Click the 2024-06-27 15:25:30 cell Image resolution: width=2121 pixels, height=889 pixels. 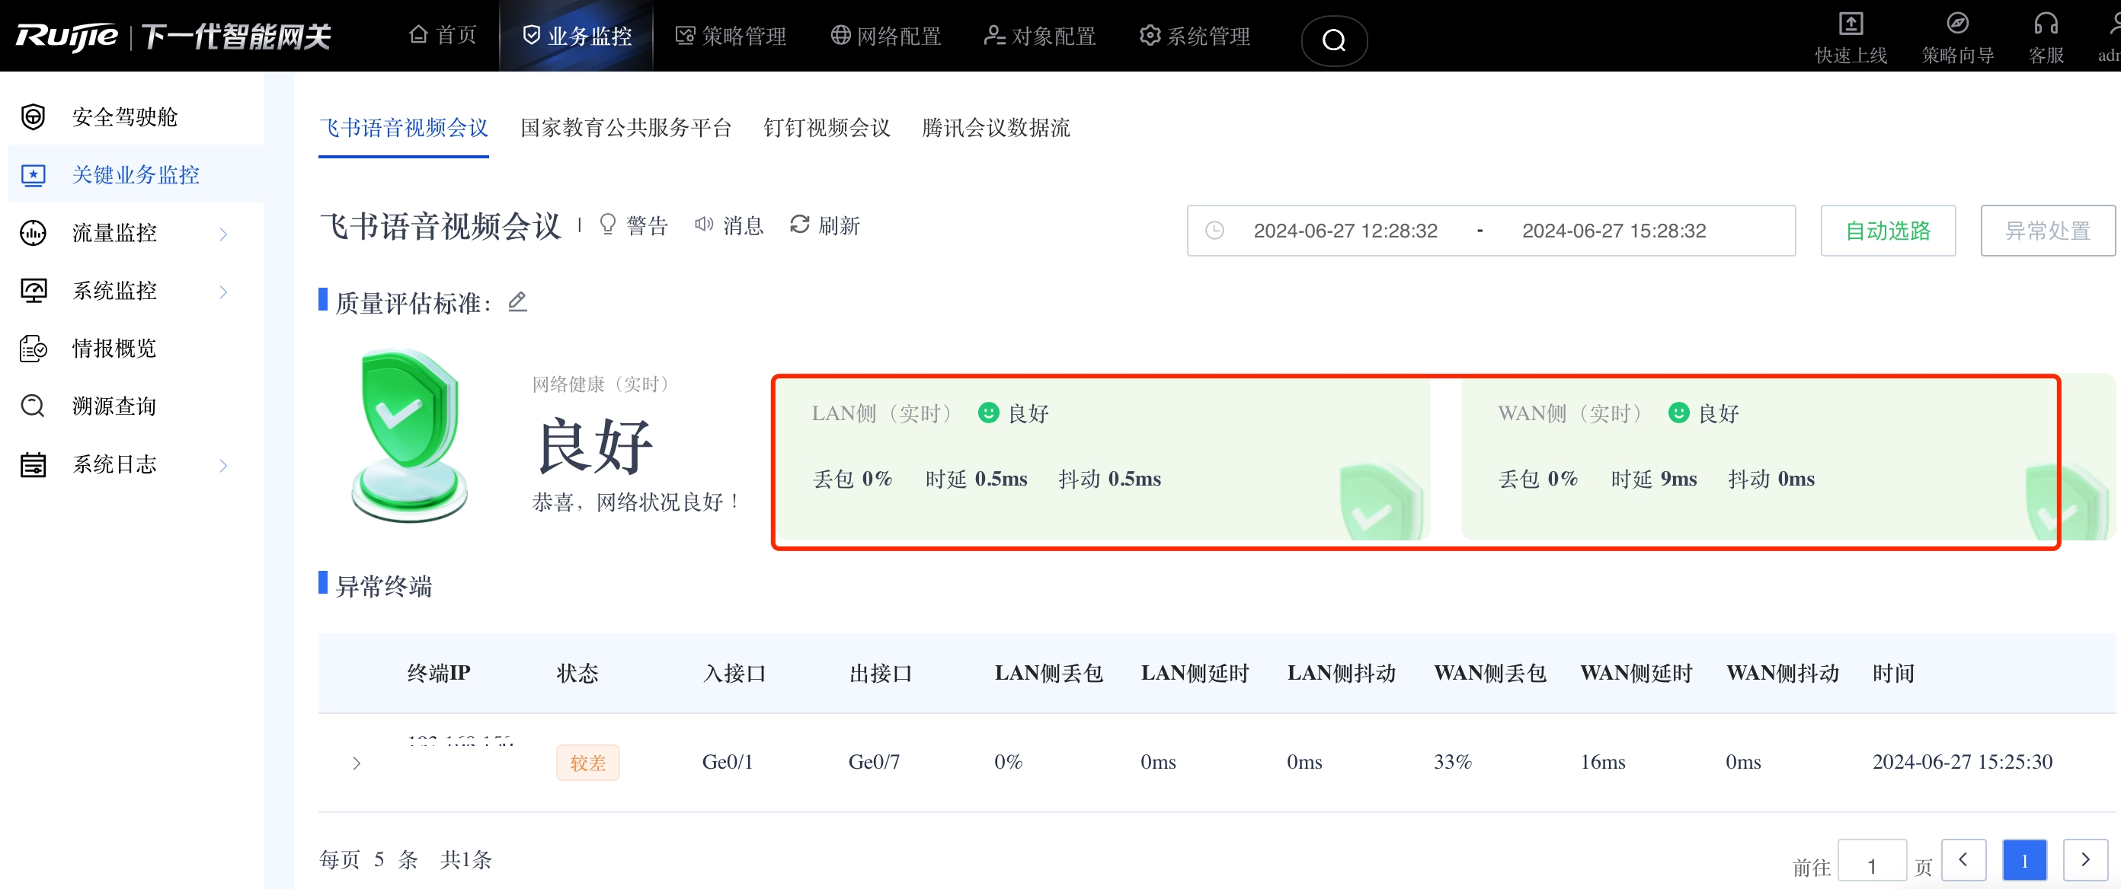click(1961, 763)
